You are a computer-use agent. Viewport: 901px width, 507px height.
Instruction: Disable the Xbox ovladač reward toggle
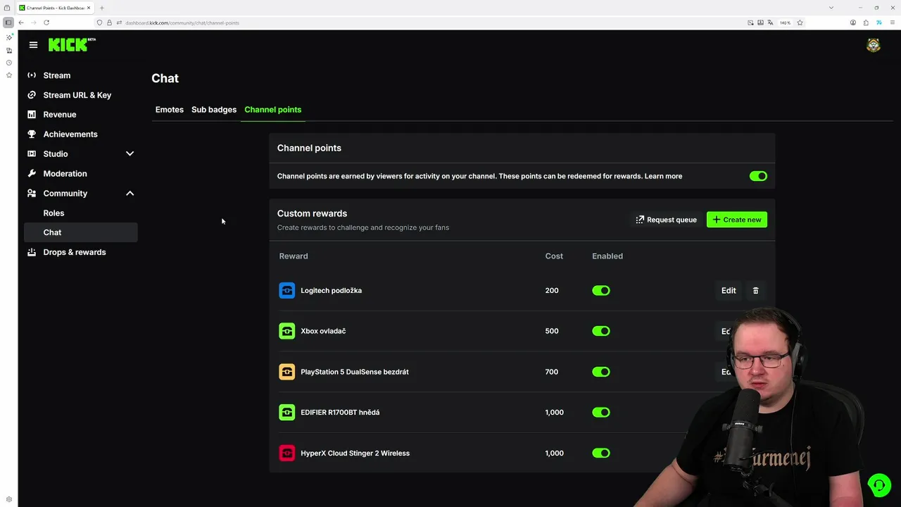click(601, 331)
